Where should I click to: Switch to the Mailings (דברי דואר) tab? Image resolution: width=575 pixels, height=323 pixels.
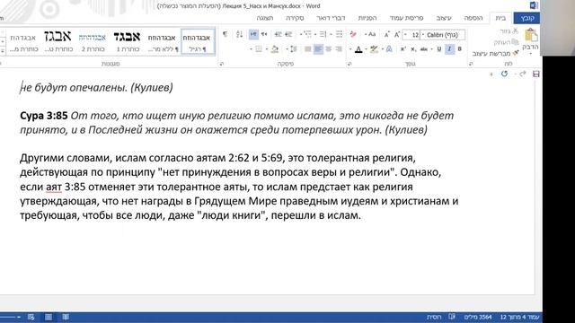tap(331, 18)
